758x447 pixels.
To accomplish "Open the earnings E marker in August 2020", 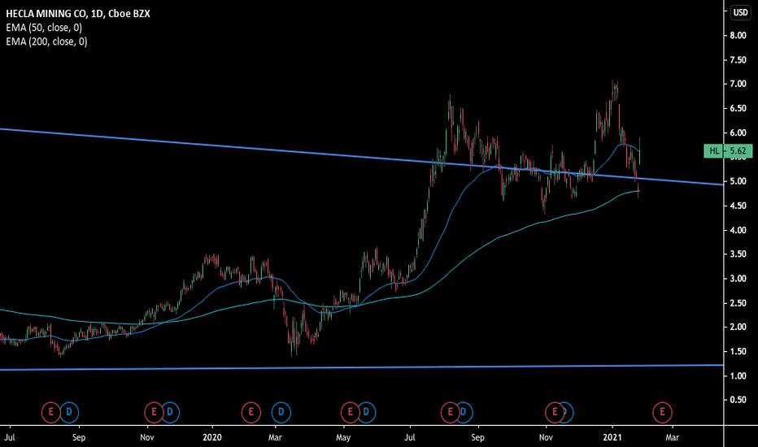I will click(x=450, y=412).
